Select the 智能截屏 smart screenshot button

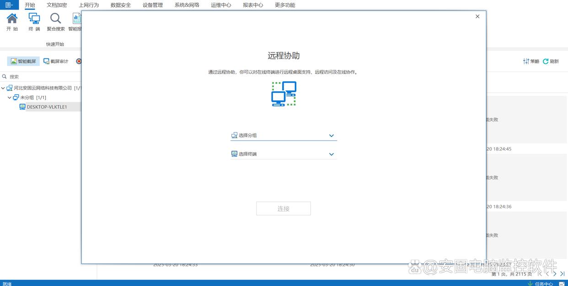pos(23,61)
